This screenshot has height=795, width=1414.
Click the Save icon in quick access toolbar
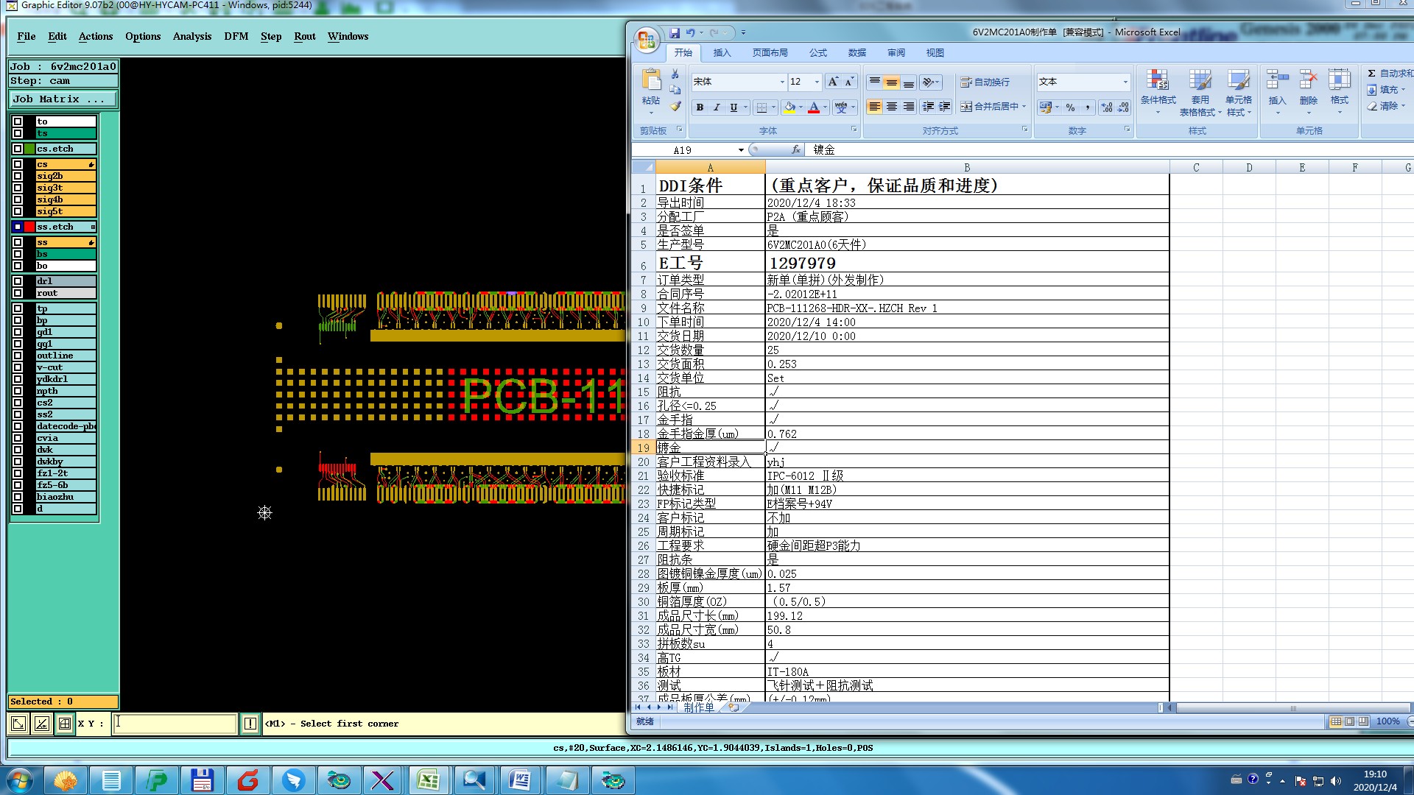675,33
